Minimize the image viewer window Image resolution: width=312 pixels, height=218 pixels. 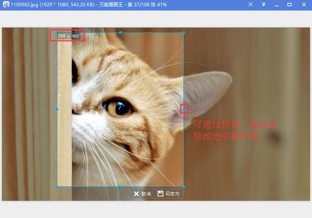(276, 4)
